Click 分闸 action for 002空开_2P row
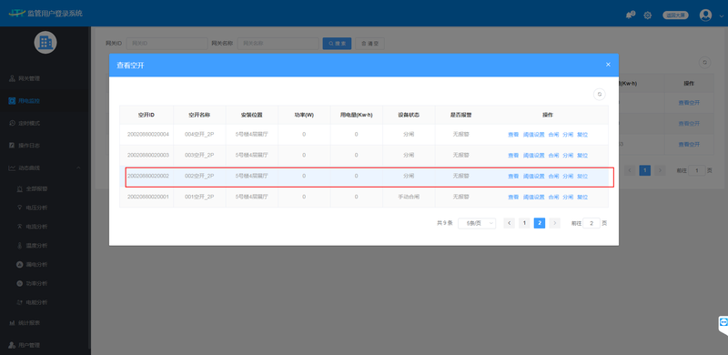The image size is (728, 355). [568, 177]
